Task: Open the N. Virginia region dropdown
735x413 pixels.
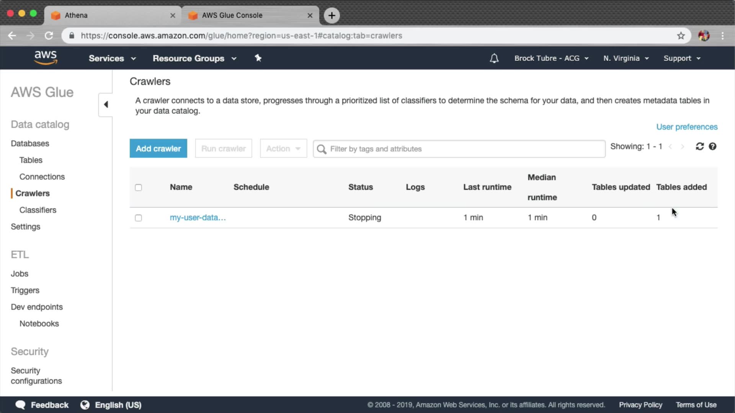Action: (x=626, y=59)
